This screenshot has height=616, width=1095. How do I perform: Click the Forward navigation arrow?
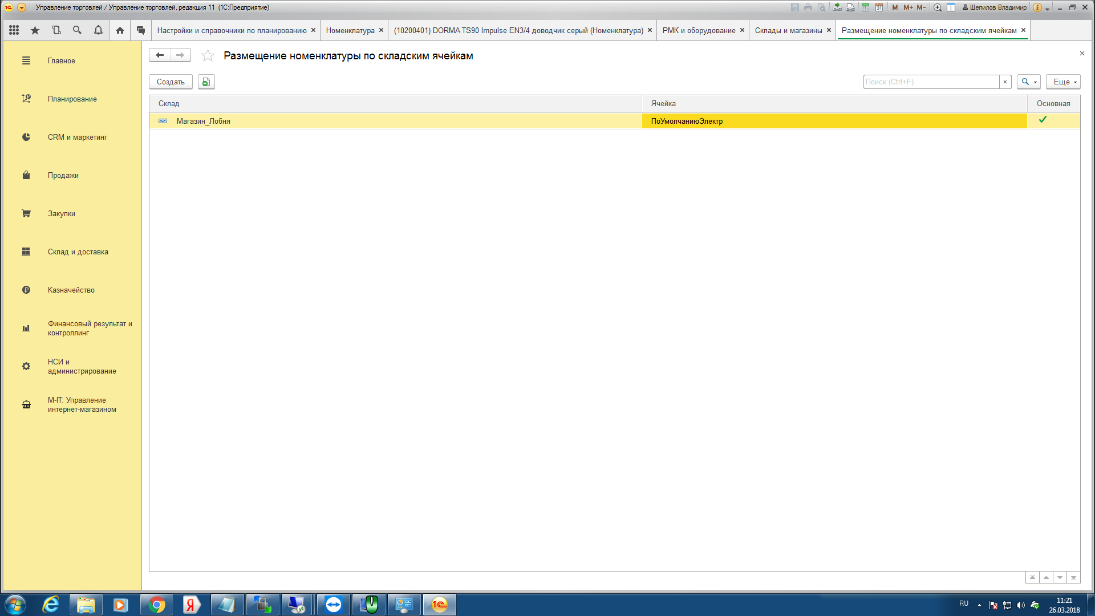coord(180,55)
